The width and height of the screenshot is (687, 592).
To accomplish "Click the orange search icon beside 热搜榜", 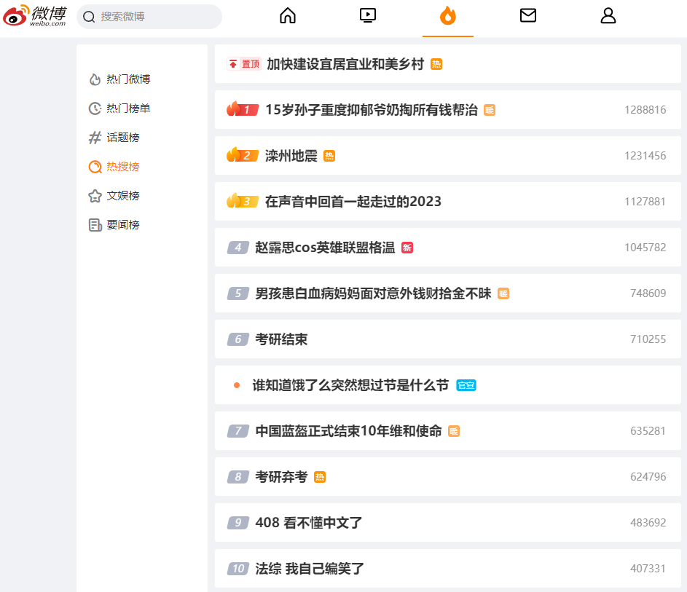I will pyautogui.click(x=95, y=167).
